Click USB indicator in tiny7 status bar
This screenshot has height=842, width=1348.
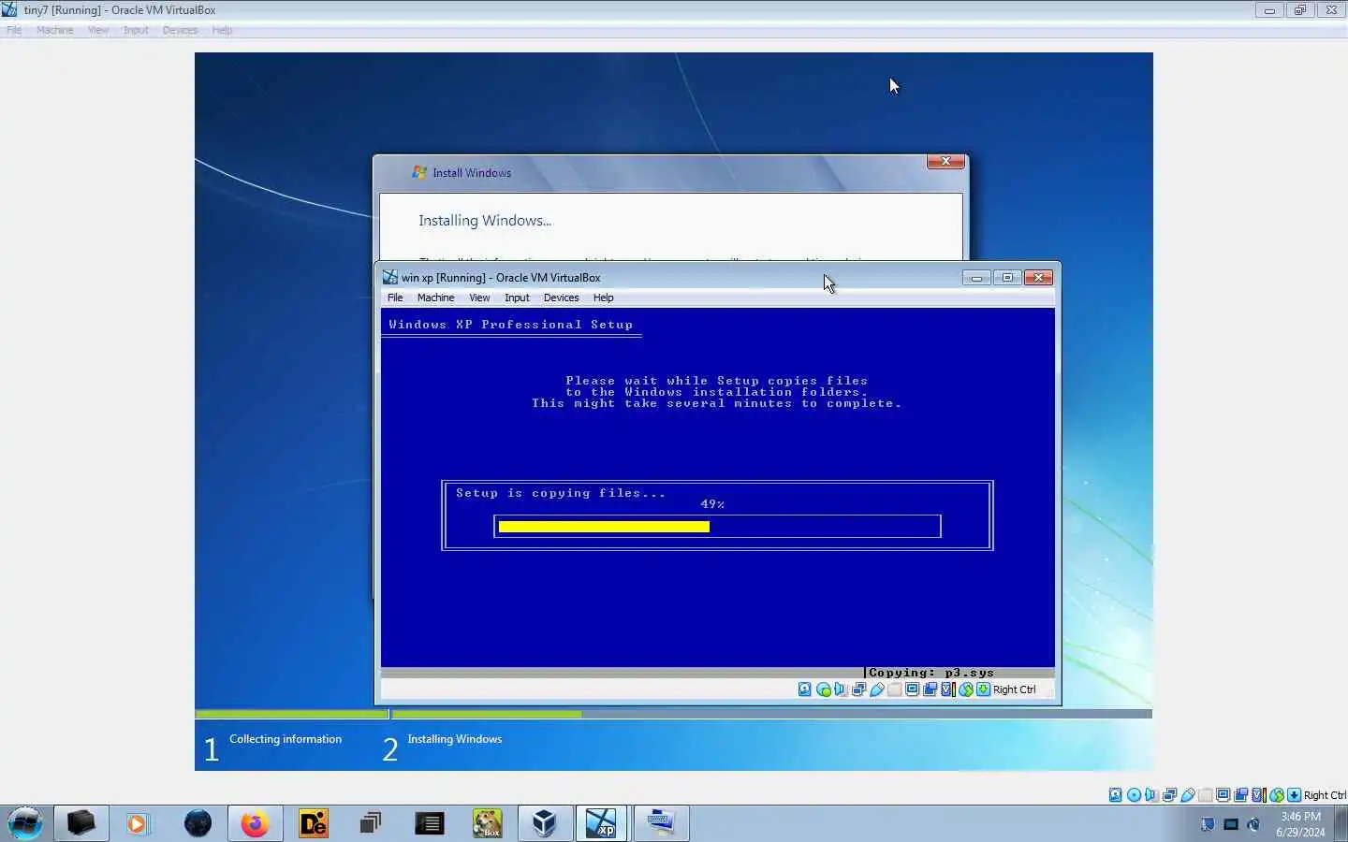pyautogui.click(x=1188, y=795)
